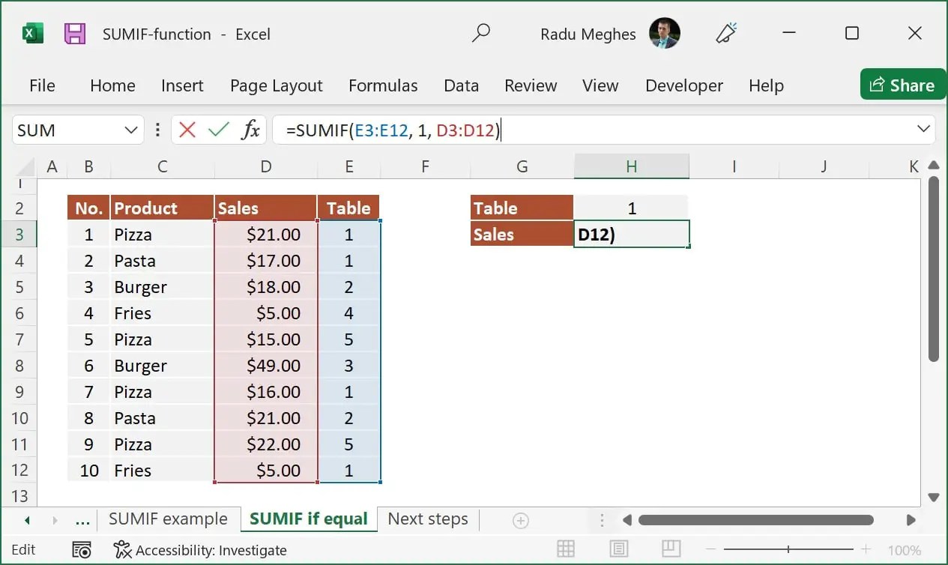
Task: Click the macro record icon next to Edit
Action: point(82,549)
